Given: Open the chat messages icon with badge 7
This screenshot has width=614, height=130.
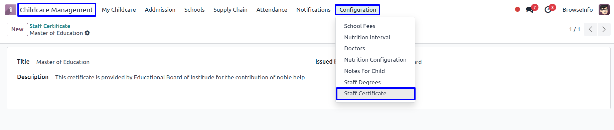Looking at the screenshot, I should click(x=530, y=10).
